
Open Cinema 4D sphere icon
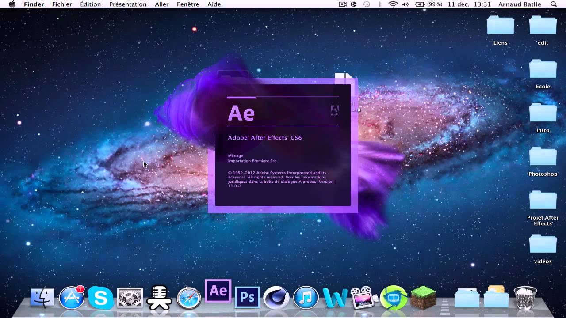(x=276, y=298)
